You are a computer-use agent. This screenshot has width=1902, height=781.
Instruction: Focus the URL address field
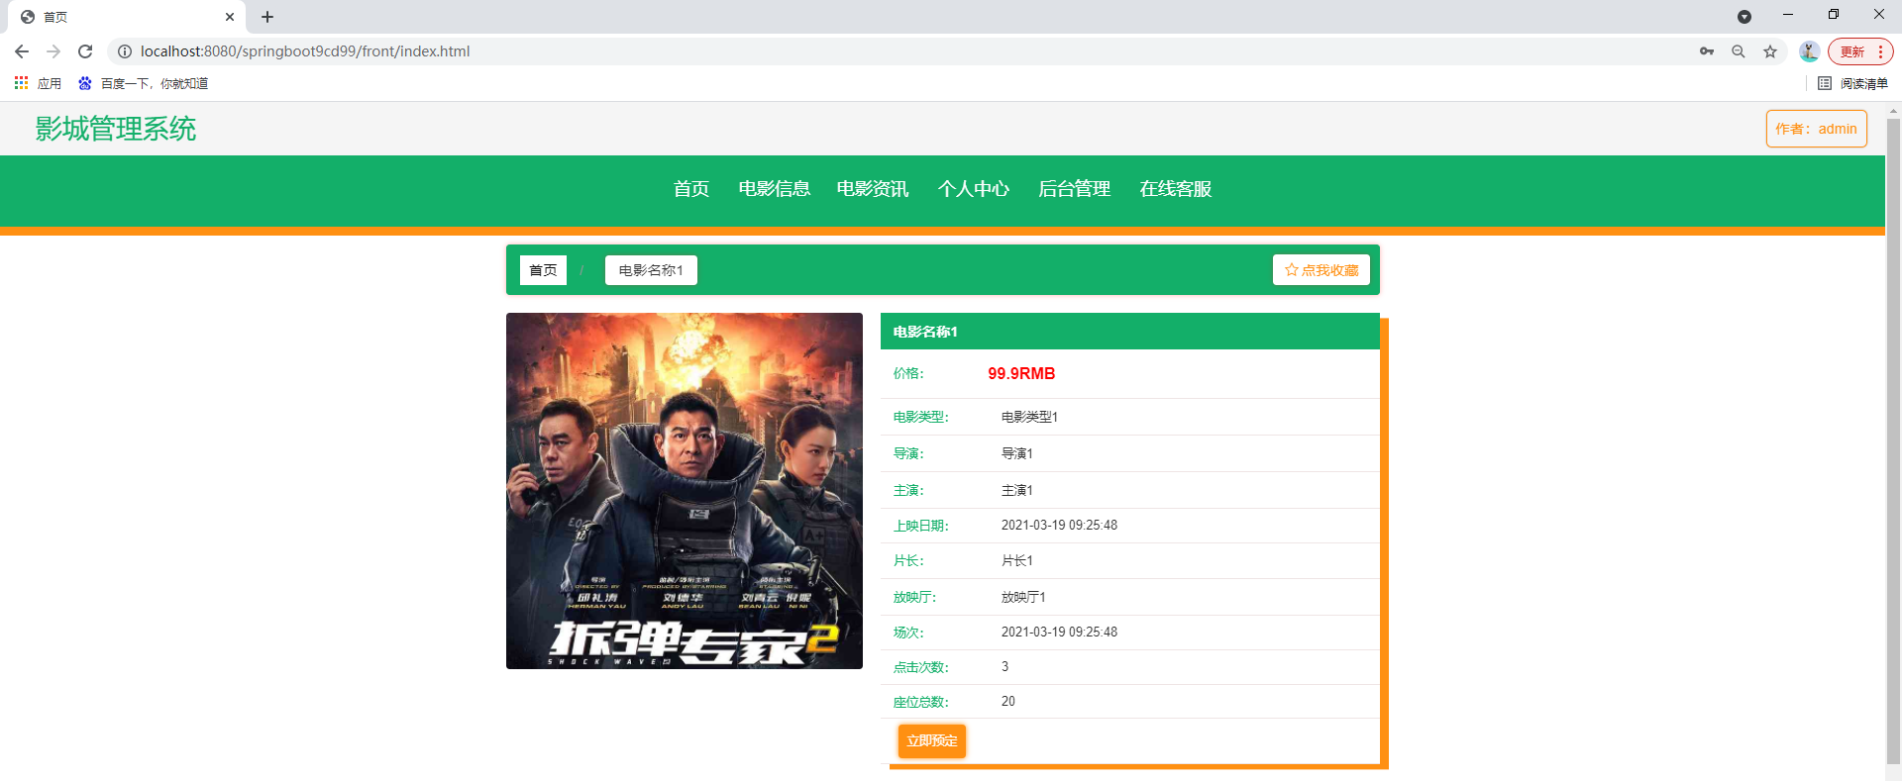[x=892, y=51]
